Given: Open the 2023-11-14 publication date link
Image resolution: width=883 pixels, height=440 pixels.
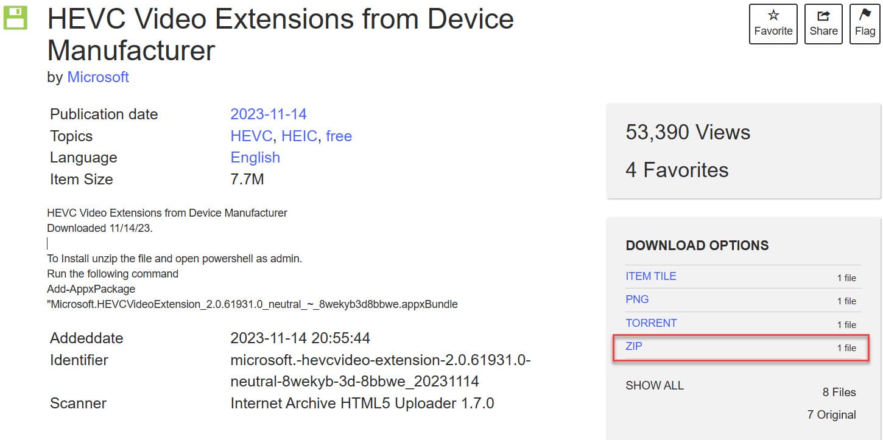Looking at the screenshot, I should (268, 114).
